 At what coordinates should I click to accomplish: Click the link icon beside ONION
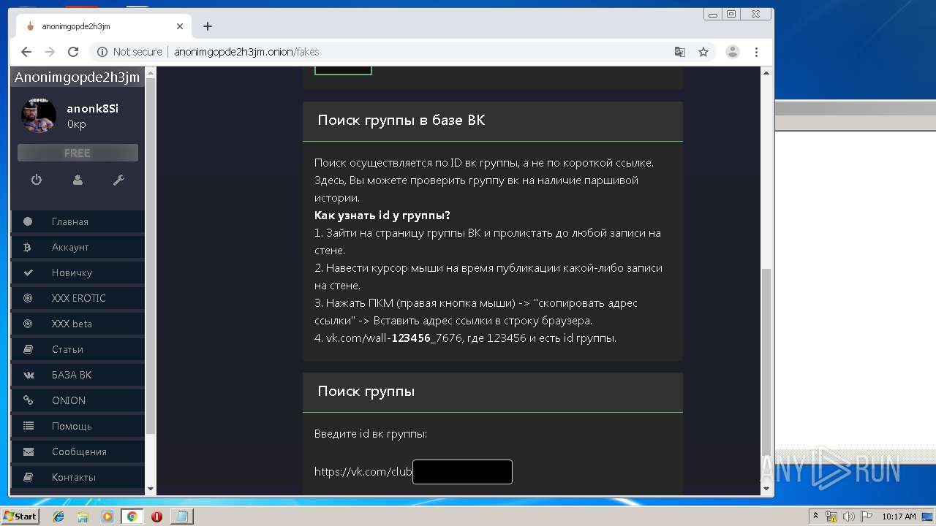click(x=28, y=400)
